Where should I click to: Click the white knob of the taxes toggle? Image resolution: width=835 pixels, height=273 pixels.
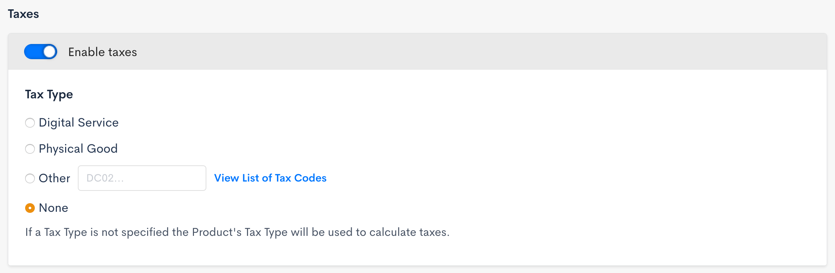50,52
